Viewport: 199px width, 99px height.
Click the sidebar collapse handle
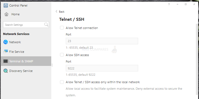(x=52, y=65)
